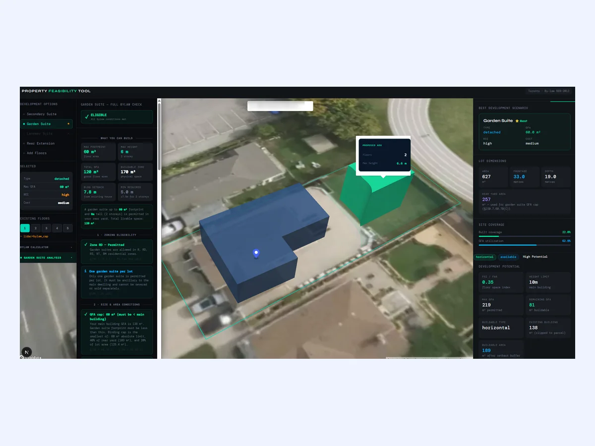Select the Garden Suite development option
The image size is (595, 446).
[46, 124]
